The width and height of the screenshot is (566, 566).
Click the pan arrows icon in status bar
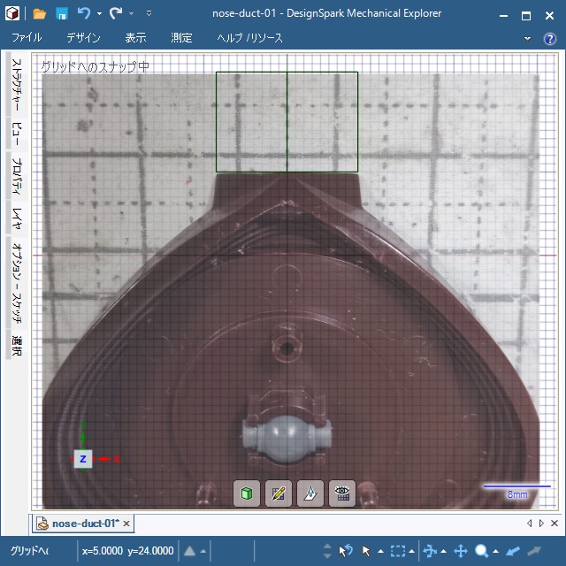pos(460,551)
